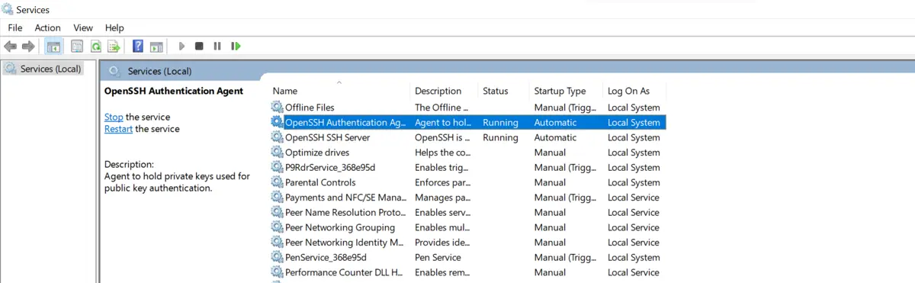The height and width of the screenshot is (283, 915).
Task: Click the gear icon beside Parental Controls
Action: [x=277, y=182]
